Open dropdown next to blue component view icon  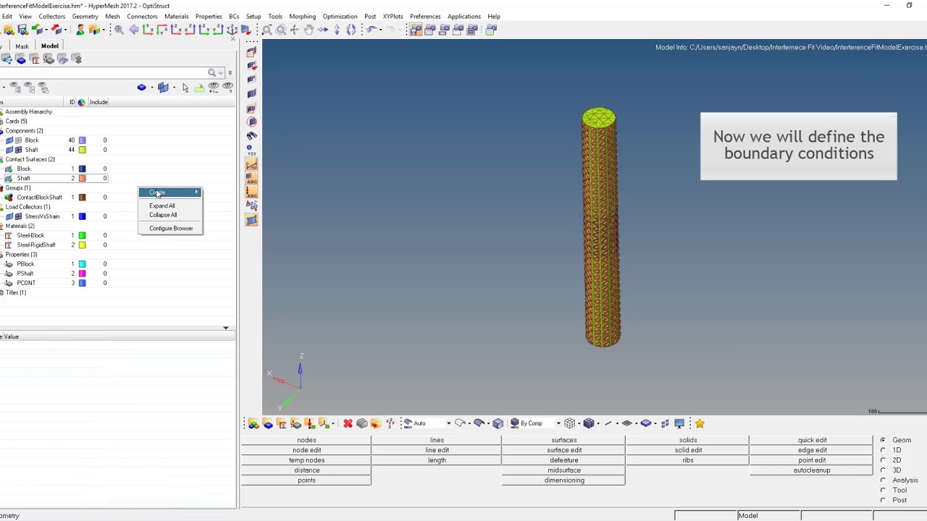click(x=151, y=88)
